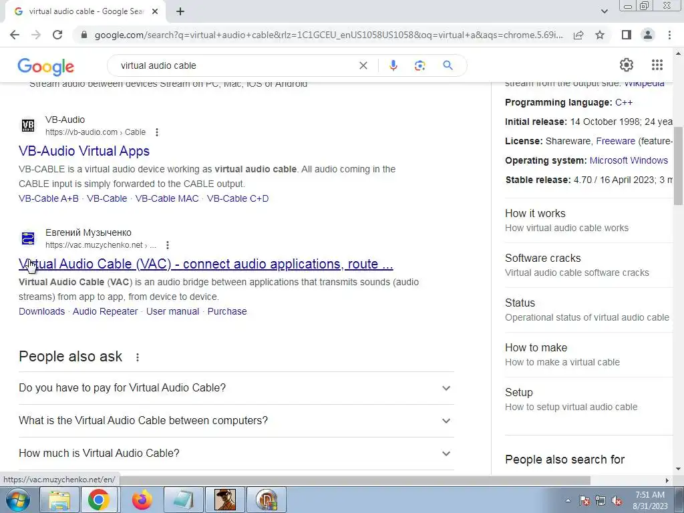Bookmark this page with the star icon

click(600, 35)
